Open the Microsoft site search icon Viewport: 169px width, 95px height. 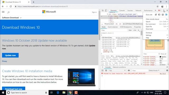pyautogui.click(x=8, y=12)
